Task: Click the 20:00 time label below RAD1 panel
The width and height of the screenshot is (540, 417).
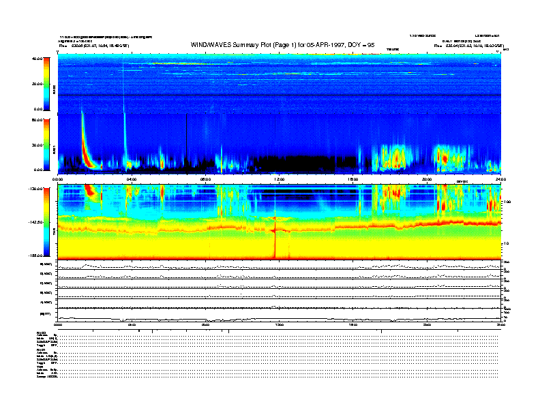Action: [x=427, y=179]
